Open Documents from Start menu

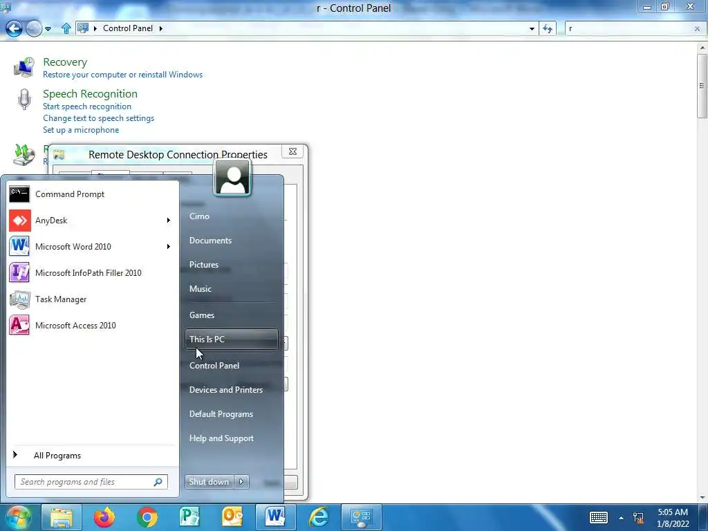pyautogui.click(x=210, y=241)
